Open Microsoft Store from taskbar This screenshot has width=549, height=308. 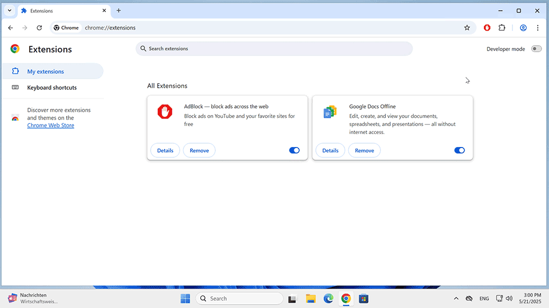click(x=363, y=298)
